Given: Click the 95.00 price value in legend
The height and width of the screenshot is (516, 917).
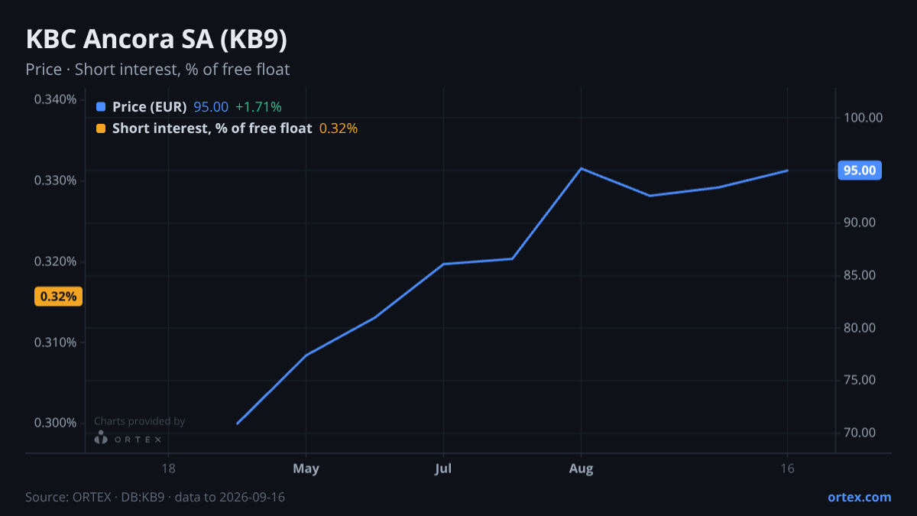Looking at the screenshot, I should [211, 107].
